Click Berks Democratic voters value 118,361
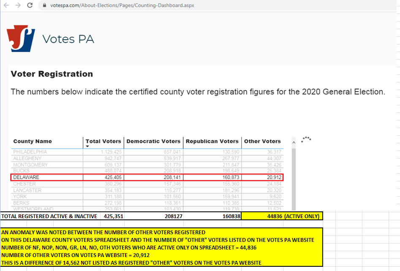 click(x=172, y=203)
